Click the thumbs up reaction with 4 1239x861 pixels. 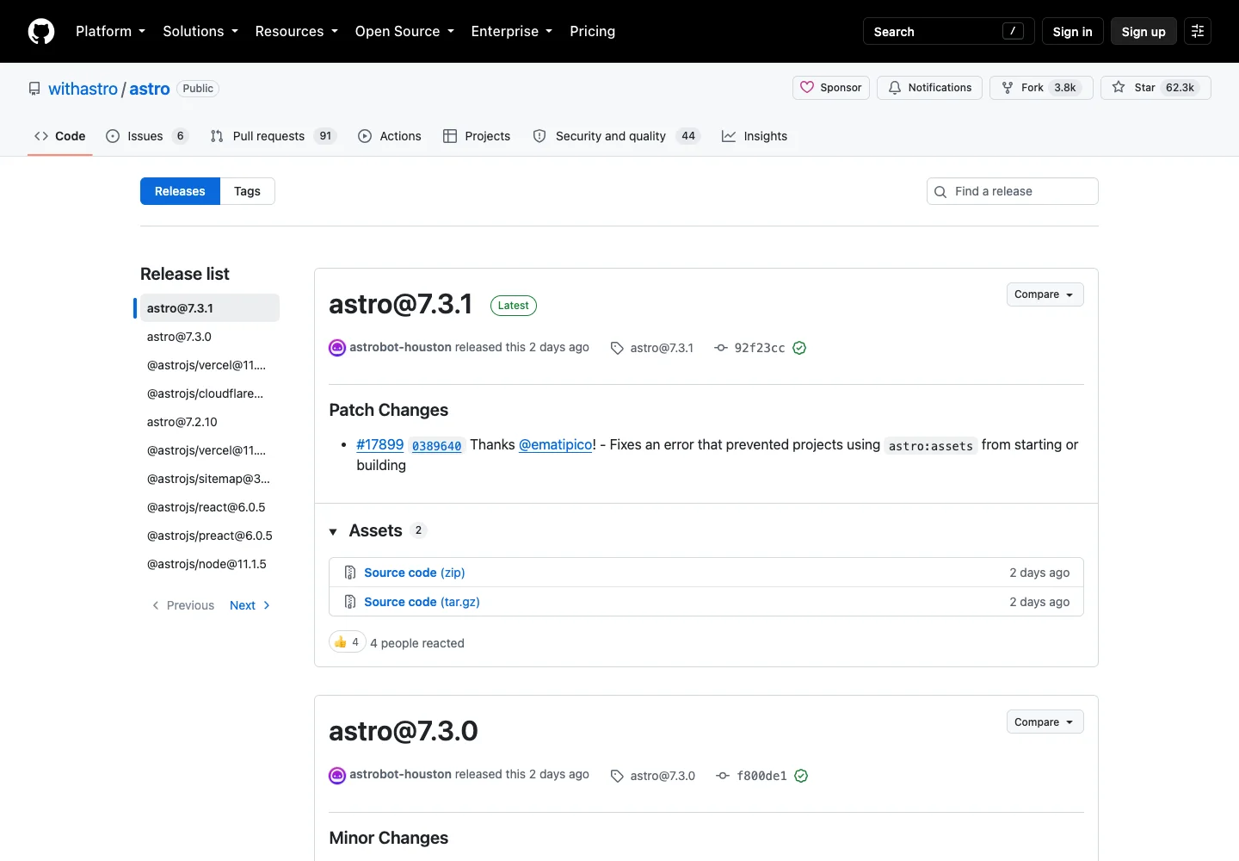[348, 642]
